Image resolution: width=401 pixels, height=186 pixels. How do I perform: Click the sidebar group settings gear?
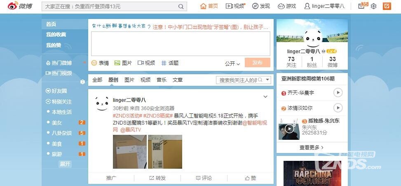[82, 82]
